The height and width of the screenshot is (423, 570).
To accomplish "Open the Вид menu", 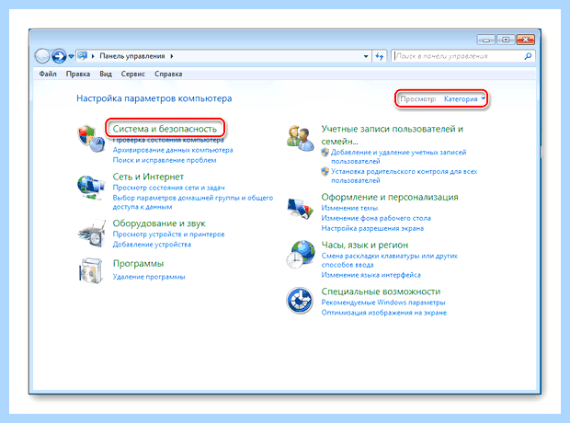I will point(106,74).
